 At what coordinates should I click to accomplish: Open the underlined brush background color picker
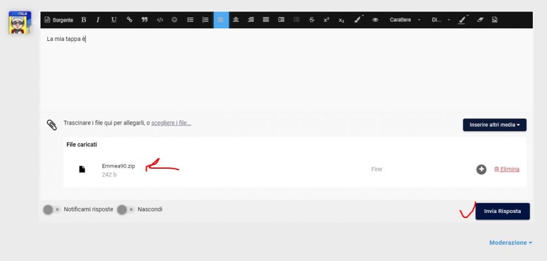point(463,20)
